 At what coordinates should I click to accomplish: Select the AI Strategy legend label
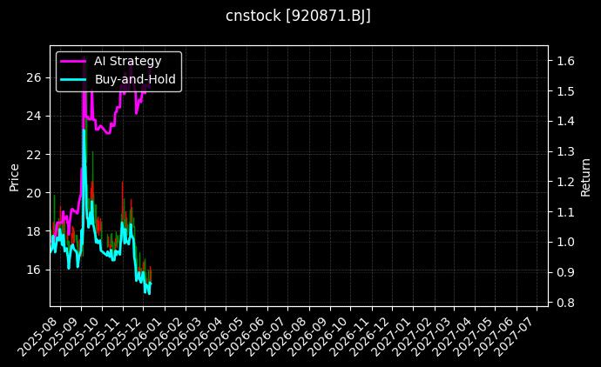coord(127,62)
